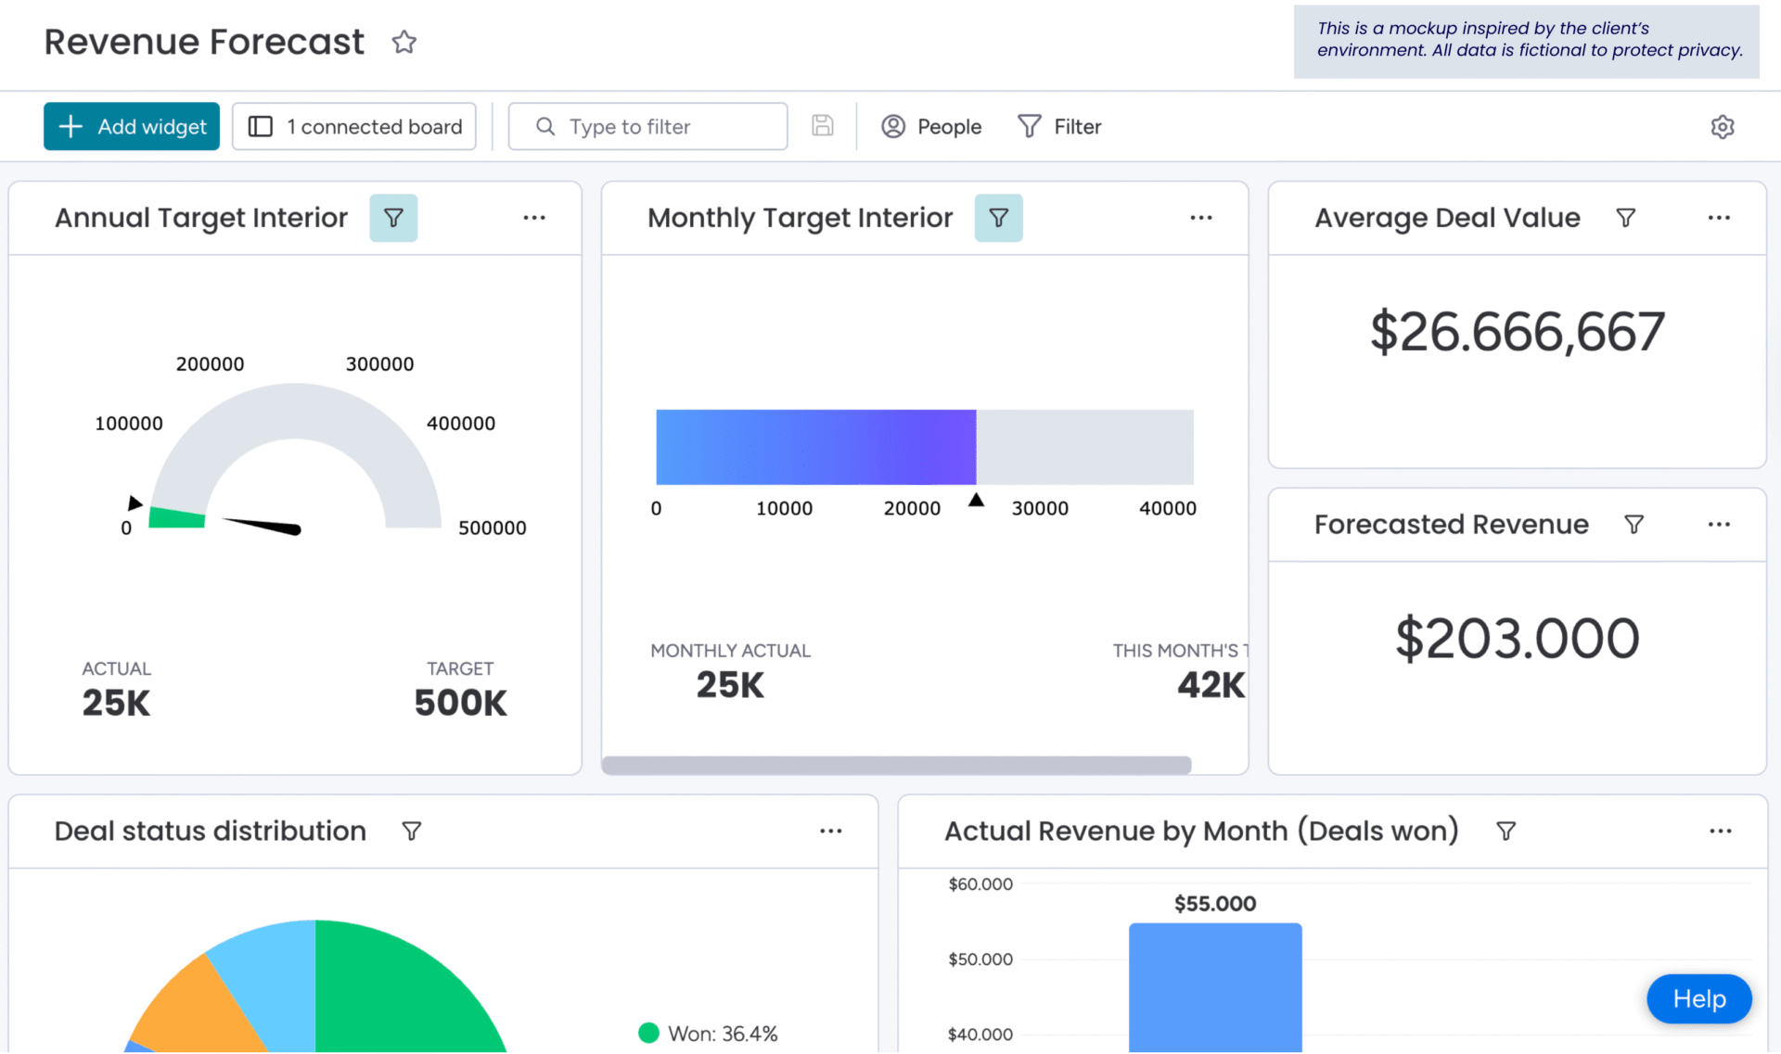Click the Type to filter search field
Screen dimensions: 1781x1054
point(648,127)
